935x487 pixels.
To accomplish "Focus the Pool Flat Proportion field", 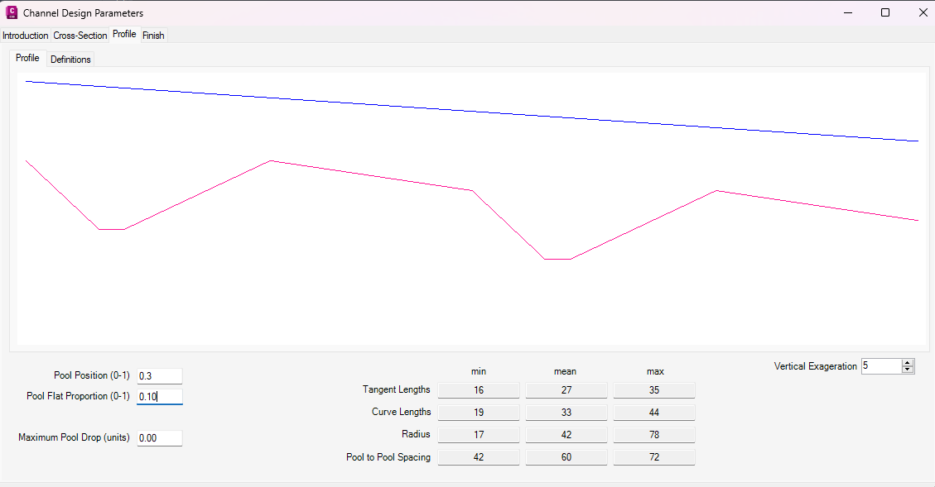I will click(159, 397).
